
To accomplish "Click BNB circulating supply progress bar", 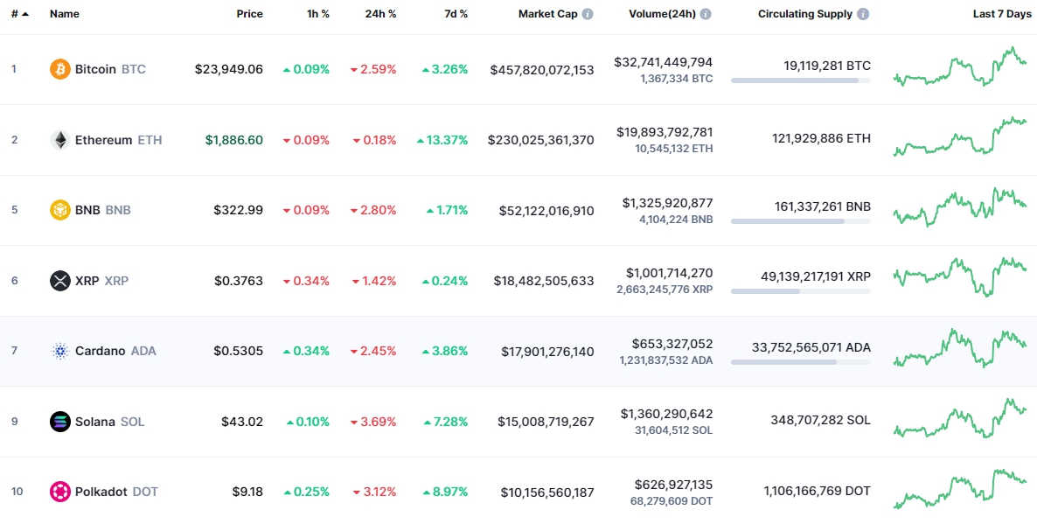I will [x=801, y=221].
